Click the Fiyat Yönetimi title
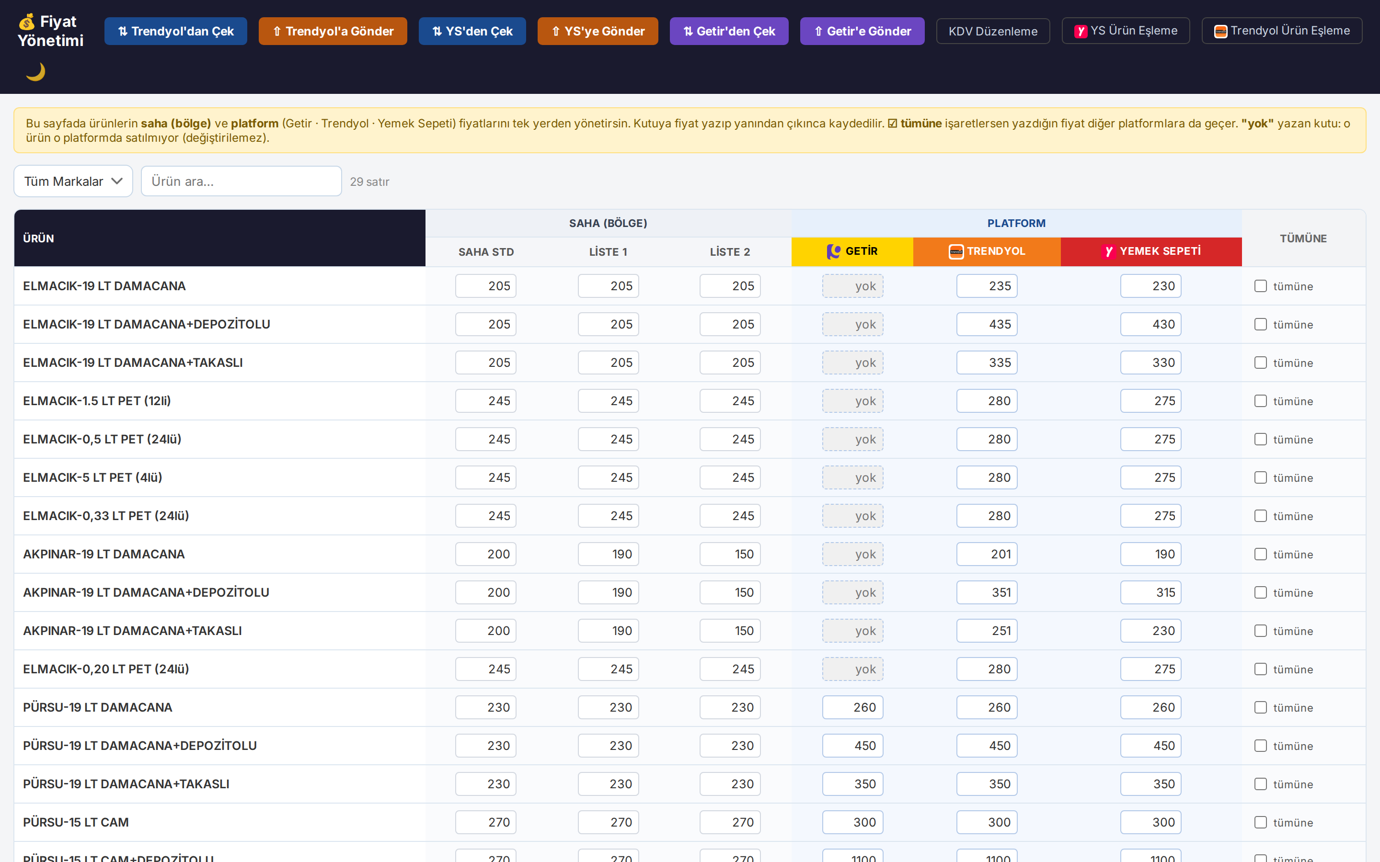This screenshot has height=862, width=1380. [51, 31]
